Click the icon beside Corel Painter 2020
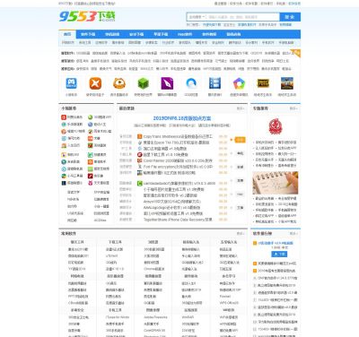Image resolution: width=359 pixels, height=337 pixels. [x=139, y=160]
